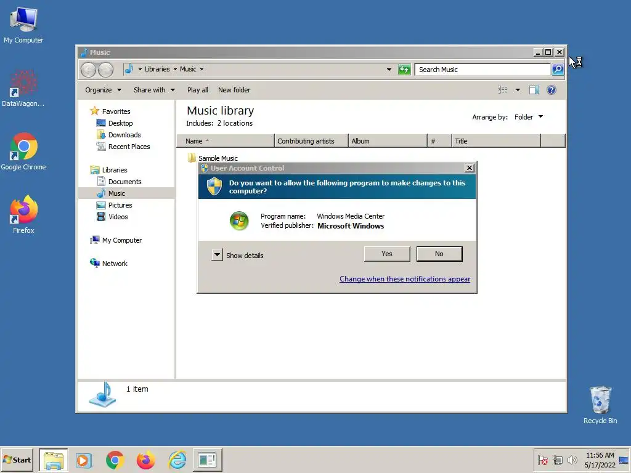Viewport: 631px width, 473px height.
Task: Open Videos library in navigation pane
Action: tap(112, 216)
